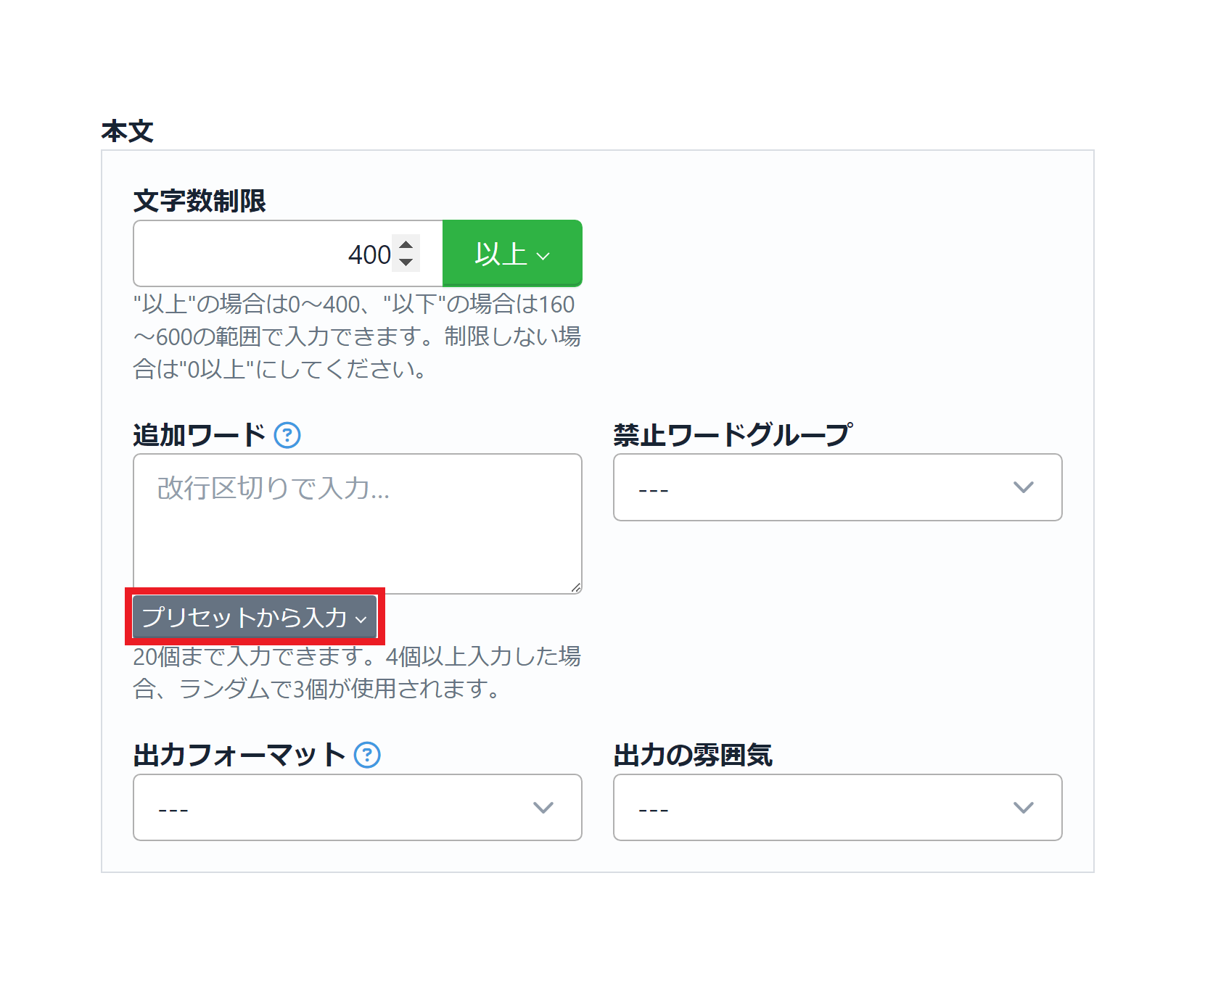Image resolution: width=1205 pixels, height=997 pixels.
Task: Click the 文字数制限 field label
Action: (200, 201)
